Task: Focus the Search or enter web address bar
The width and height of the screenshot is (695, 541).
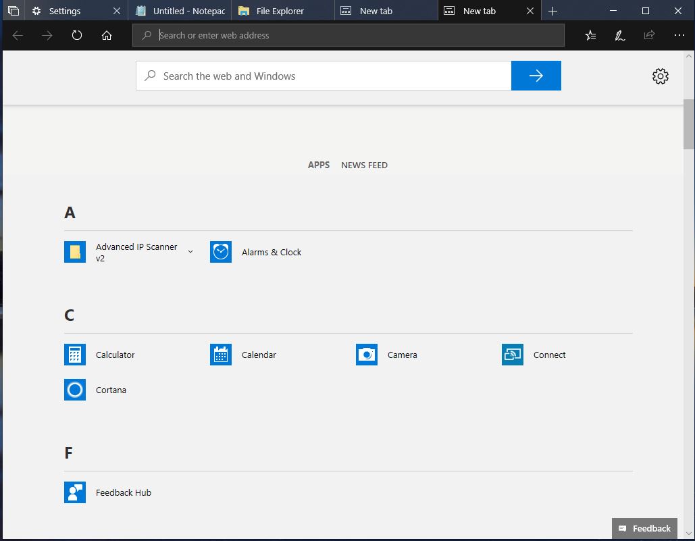Action: pyautogui.click(x=349, y=35)
